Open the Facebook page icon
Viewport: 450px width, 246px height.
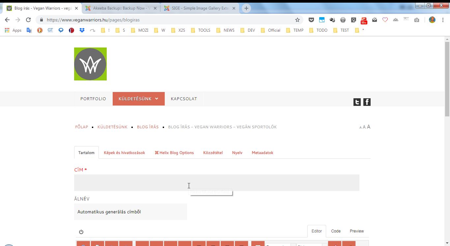pyautogui.click(x=367, y=102)
